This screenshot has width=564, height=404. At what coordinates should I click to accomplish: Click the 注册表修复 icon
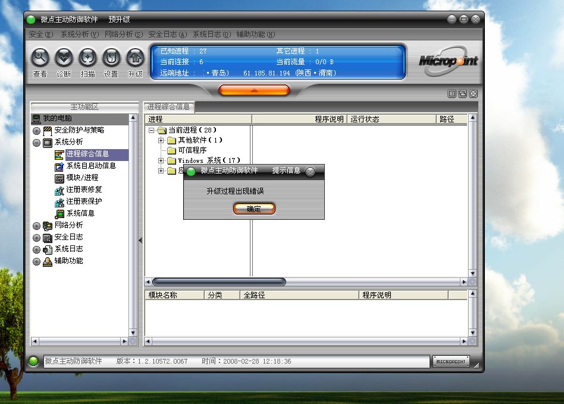pos(59,190)
